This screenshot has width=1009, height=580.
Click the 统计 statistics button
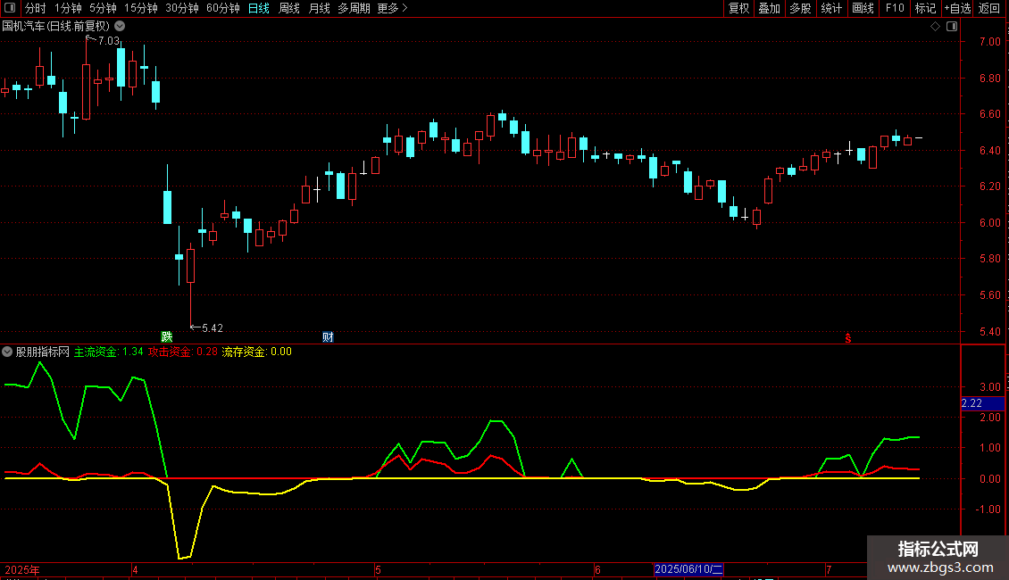coord(831,8)
